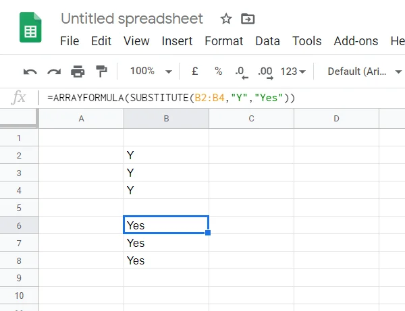Increase decimal places button
Image resolution: width=405 pixels, height=311 pixels.
coord(265,72)
